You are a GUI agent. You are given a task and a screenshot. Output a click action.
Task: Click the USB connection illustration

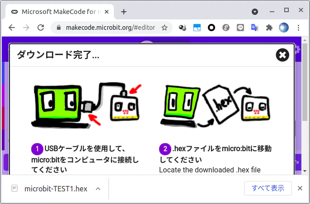click(x=86, y=105)
